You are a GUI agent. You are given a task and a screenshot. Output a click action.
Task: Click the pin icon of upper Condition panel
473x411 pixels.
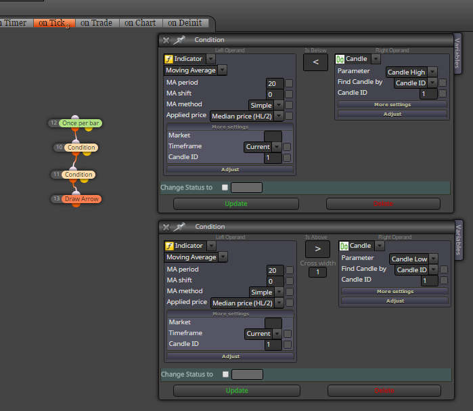click(x=179, y=40)
